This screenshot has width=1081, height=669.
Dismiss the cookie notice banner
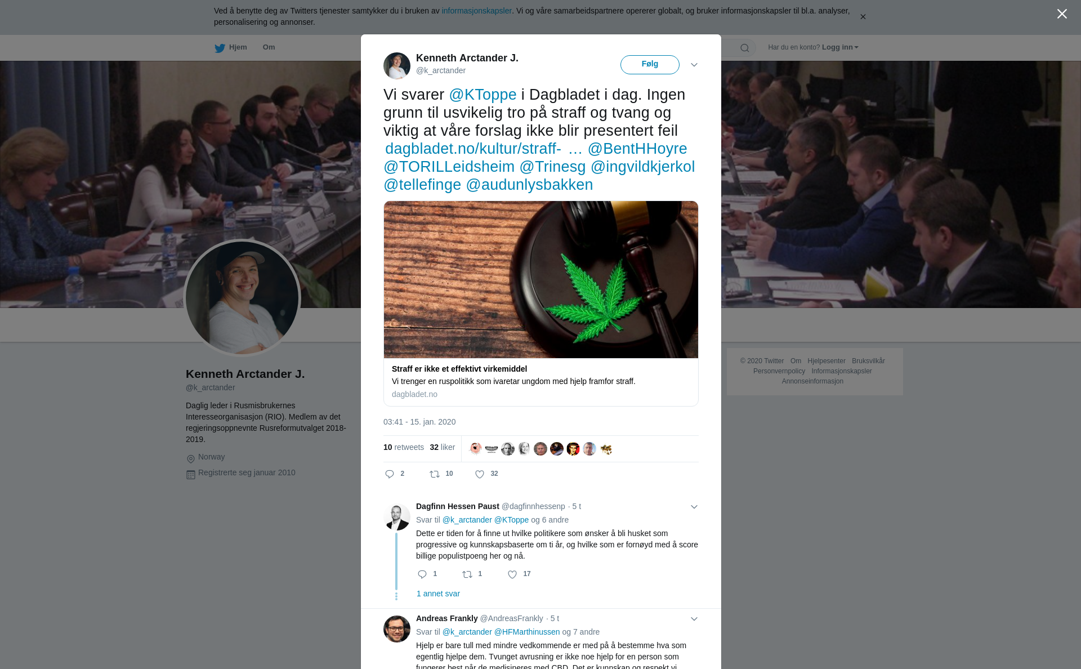(863, 17)
